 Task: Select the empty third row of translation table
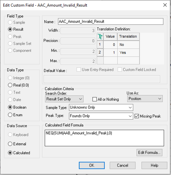(118, 61)
